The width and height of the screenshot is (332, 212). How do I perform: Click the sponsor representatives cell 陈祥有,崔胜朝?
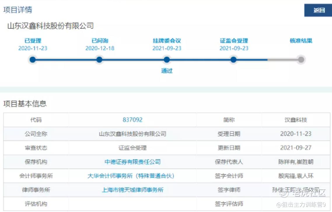(x=296, y=162)
